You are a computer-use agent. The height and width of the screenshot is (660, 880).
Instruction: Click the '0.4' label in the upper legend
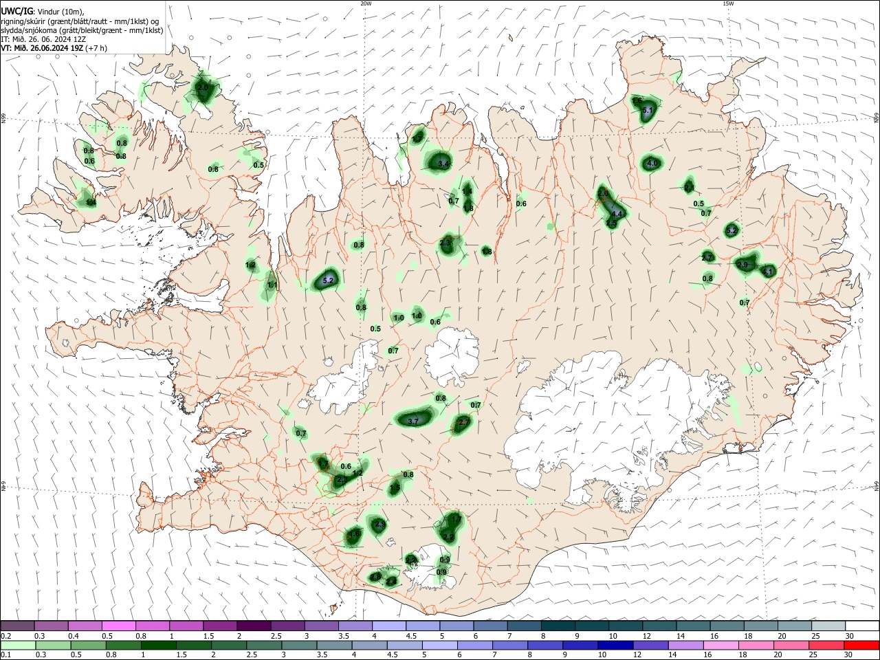pos(74,637)
